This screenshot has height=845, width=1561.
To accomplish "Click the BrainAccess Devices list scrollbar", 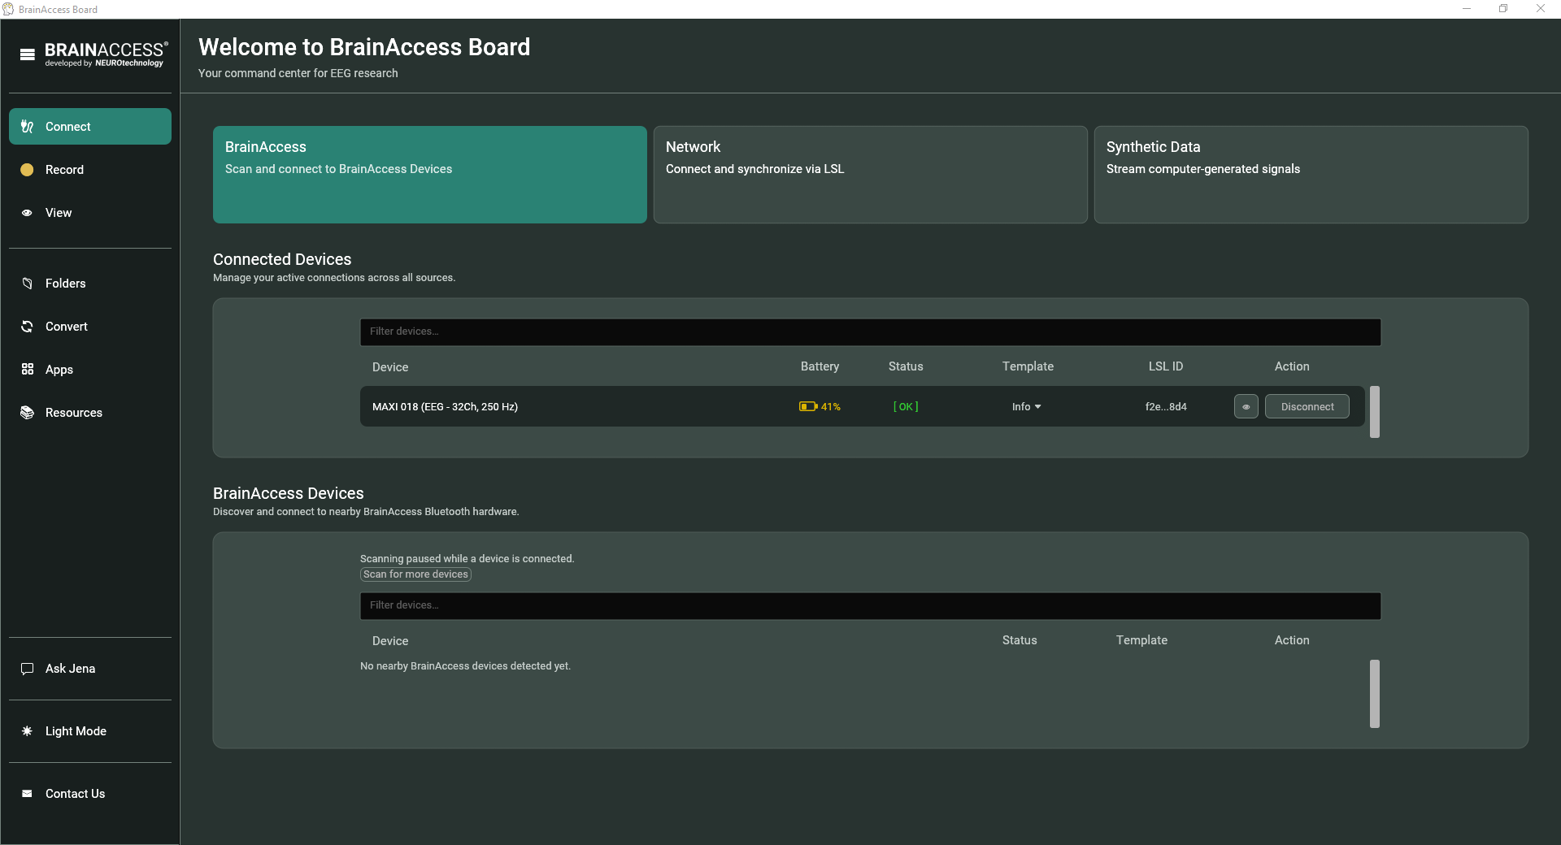I will tap(1375, 694).
